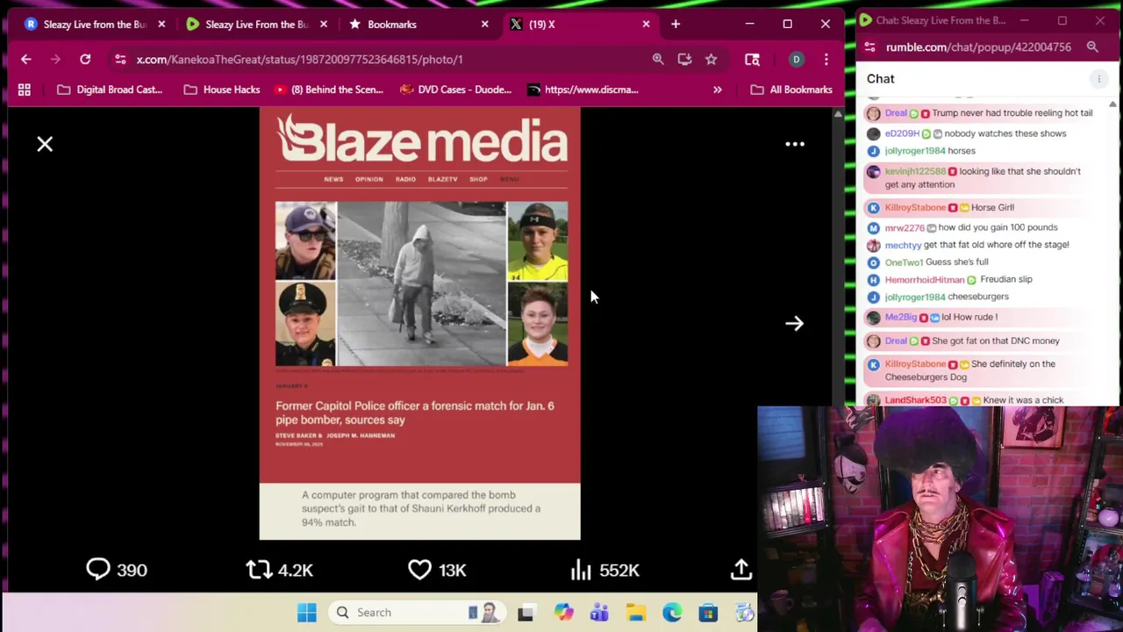Open chat options three-dot menu in Rumble chat
Screen dimensions: 1123x632
1098,79
